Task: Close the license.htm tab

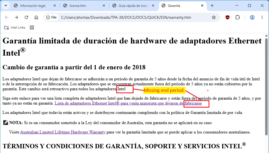Action: 104,6
